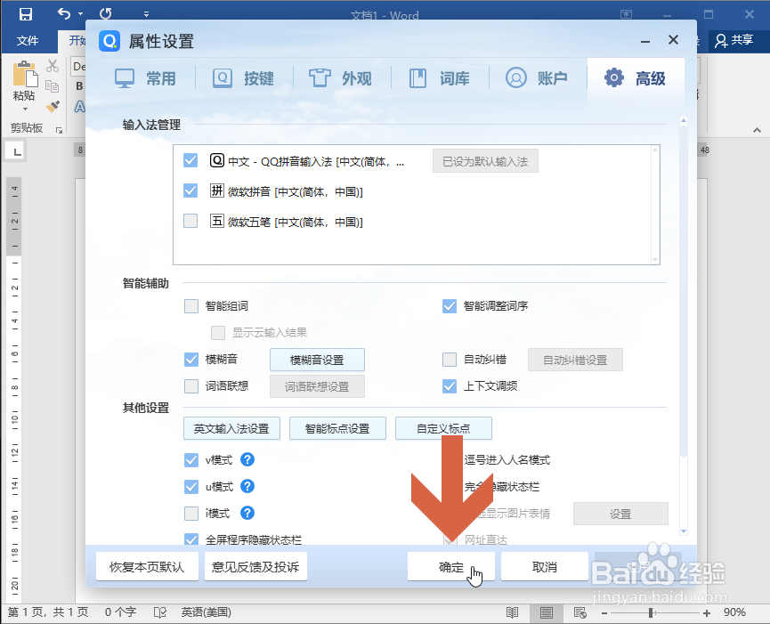Open 模糊音设置 button
Screen dimensions: 770x624
(317, 360)
